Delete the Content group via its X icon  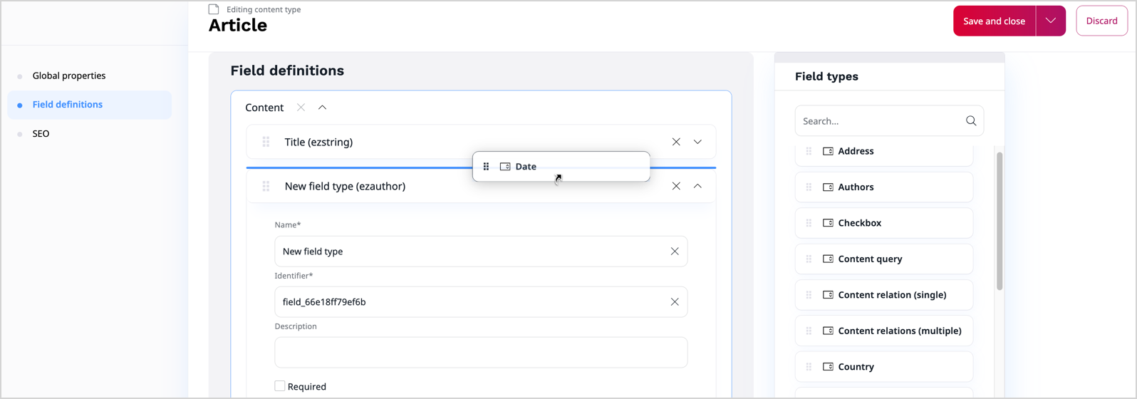click(301, 108)
